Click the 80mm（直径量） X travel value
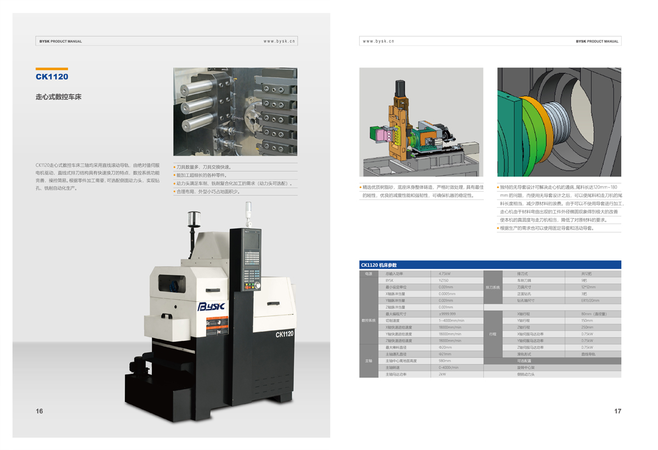This screenshot has width=658, height=450. (x=594, y=314)
